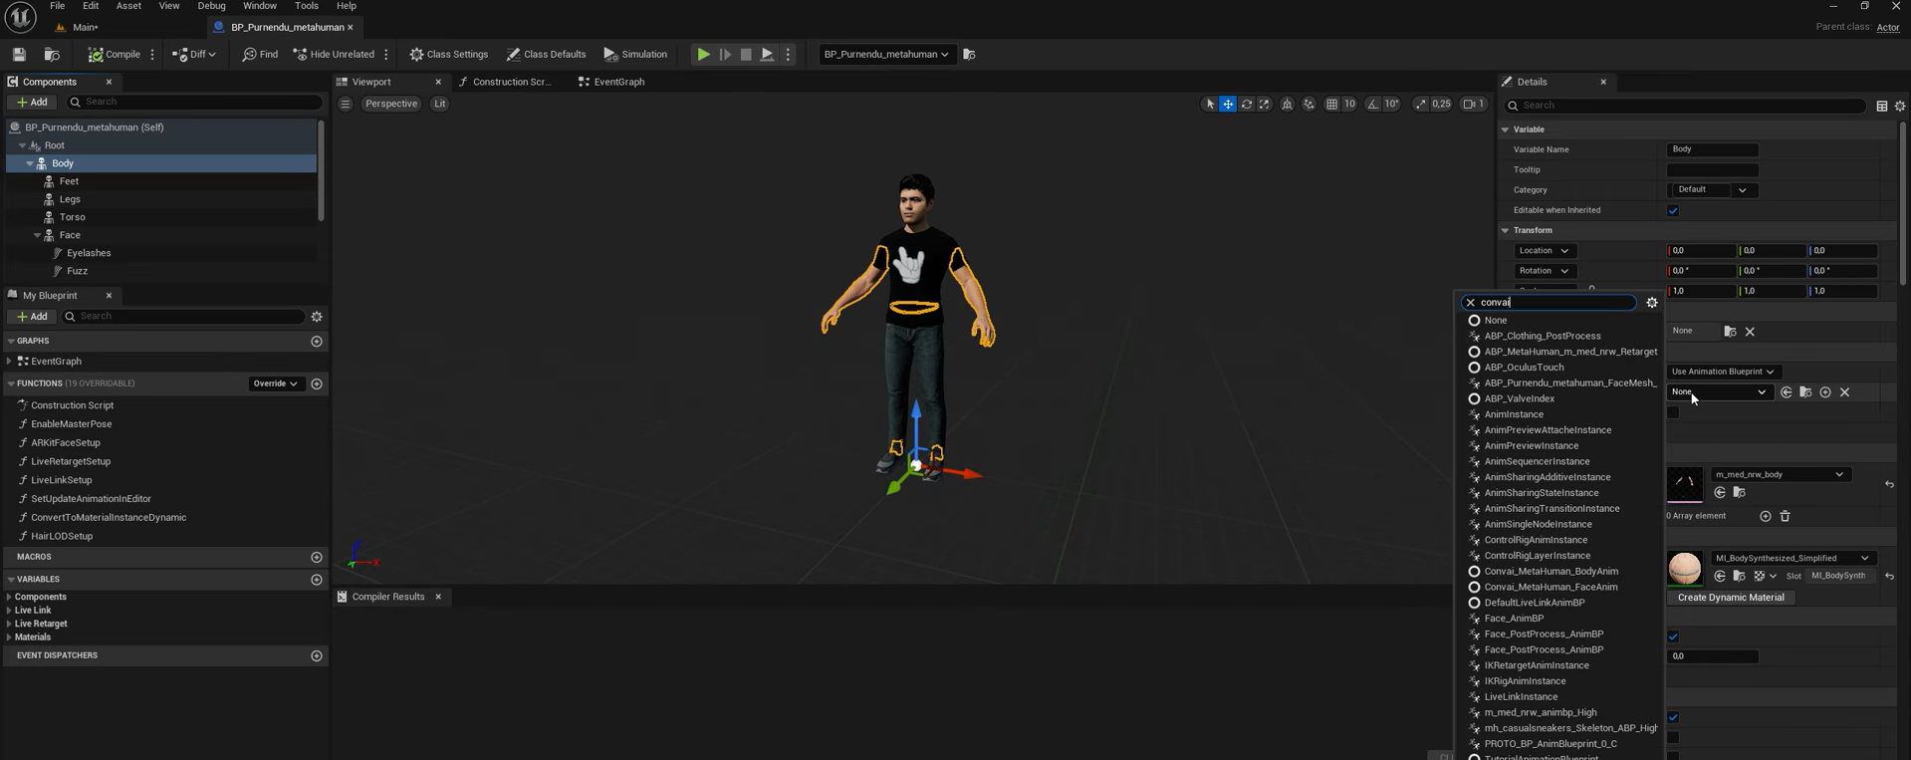The image size is (1911, 760).
Task: Toggle Editable when Inherited checkbox
Action: click(1673, 210)
